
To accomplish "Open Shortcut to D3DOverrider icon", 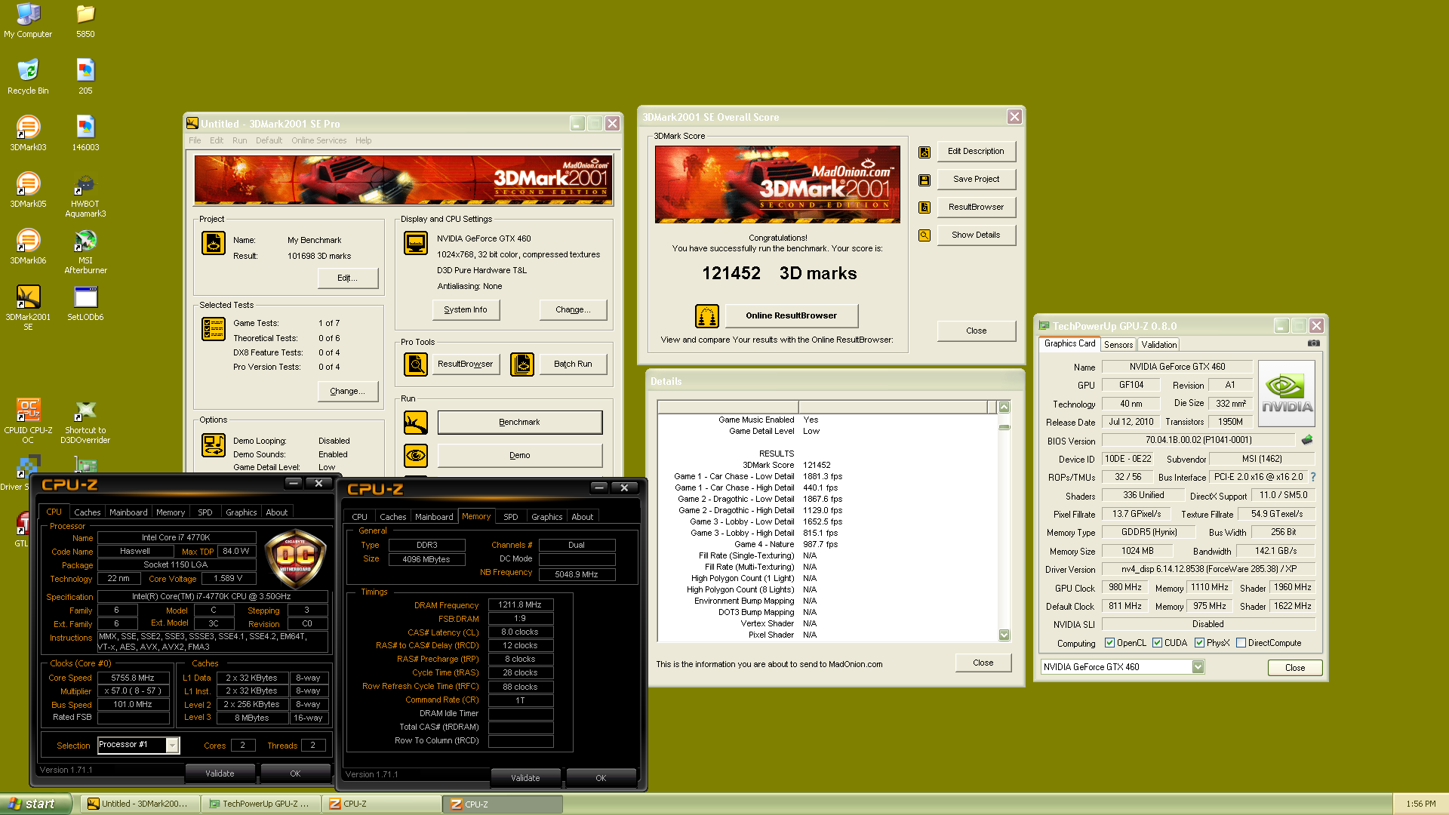I will pyautogui.click(x=85, y=420).
